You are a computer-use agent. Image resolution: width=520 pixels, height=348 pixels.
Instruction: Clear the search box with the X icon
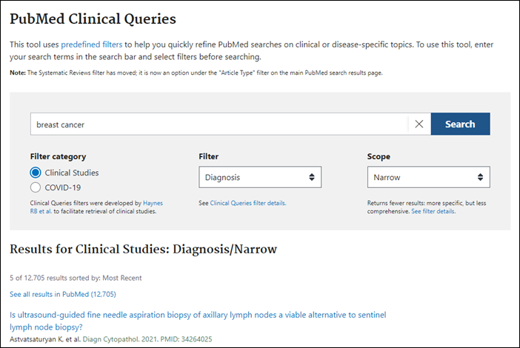[419, 124]
